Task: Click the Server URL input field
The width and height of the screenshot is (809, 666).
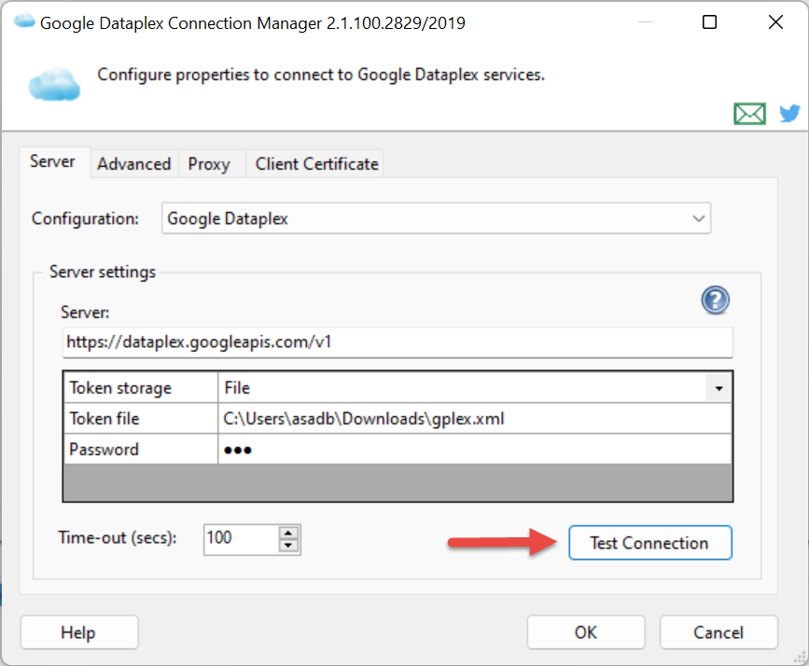Action: [x=398, y=342]
